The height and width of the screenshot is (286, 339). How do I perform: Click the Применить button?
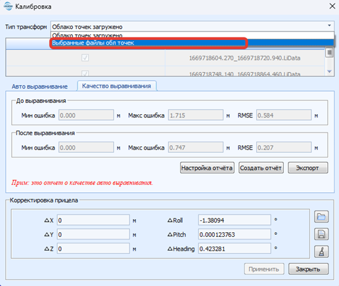point(264,269)
